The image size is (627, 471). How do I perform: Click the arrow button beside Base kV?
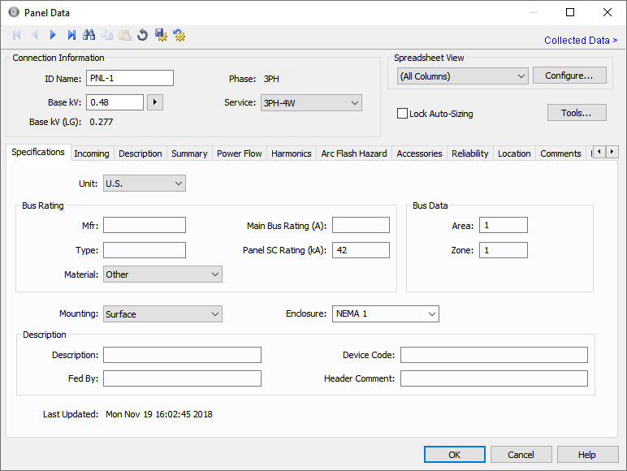pyautogui.click(x=156, y=102)
